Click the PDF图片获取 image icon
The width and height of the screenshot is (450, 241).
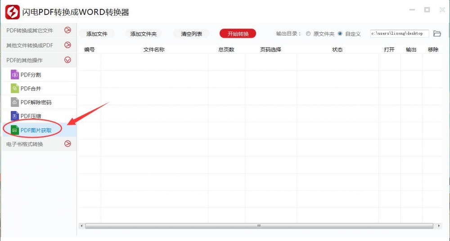15,130
